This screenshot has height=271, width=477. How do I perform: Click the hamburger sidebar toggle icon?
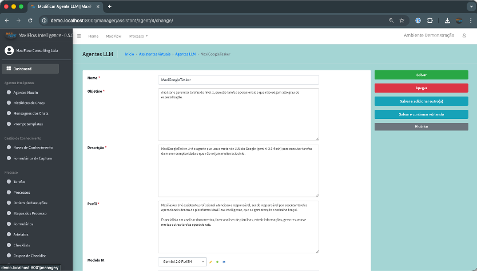coord(79,36)
